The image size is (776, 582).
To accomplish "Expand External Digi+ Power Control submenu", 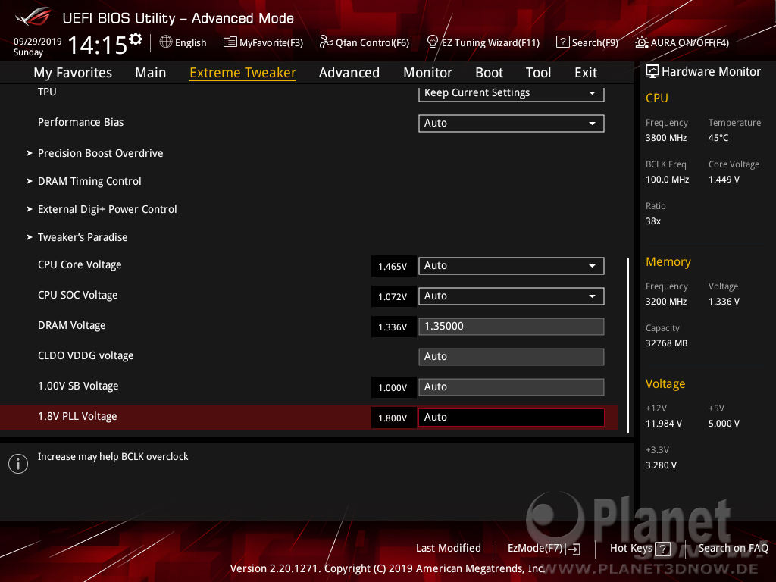I will pyautogui.click(x=107, y=209).
